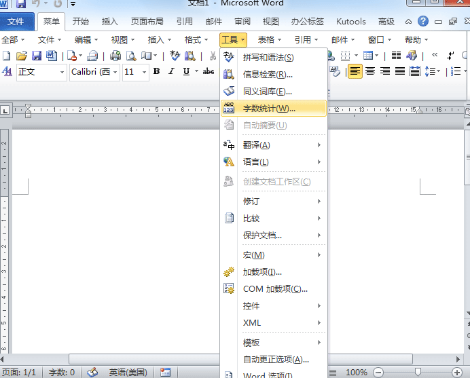Toggle Underline formatting
The image size is (470, 378).
(x=186, y=71)
